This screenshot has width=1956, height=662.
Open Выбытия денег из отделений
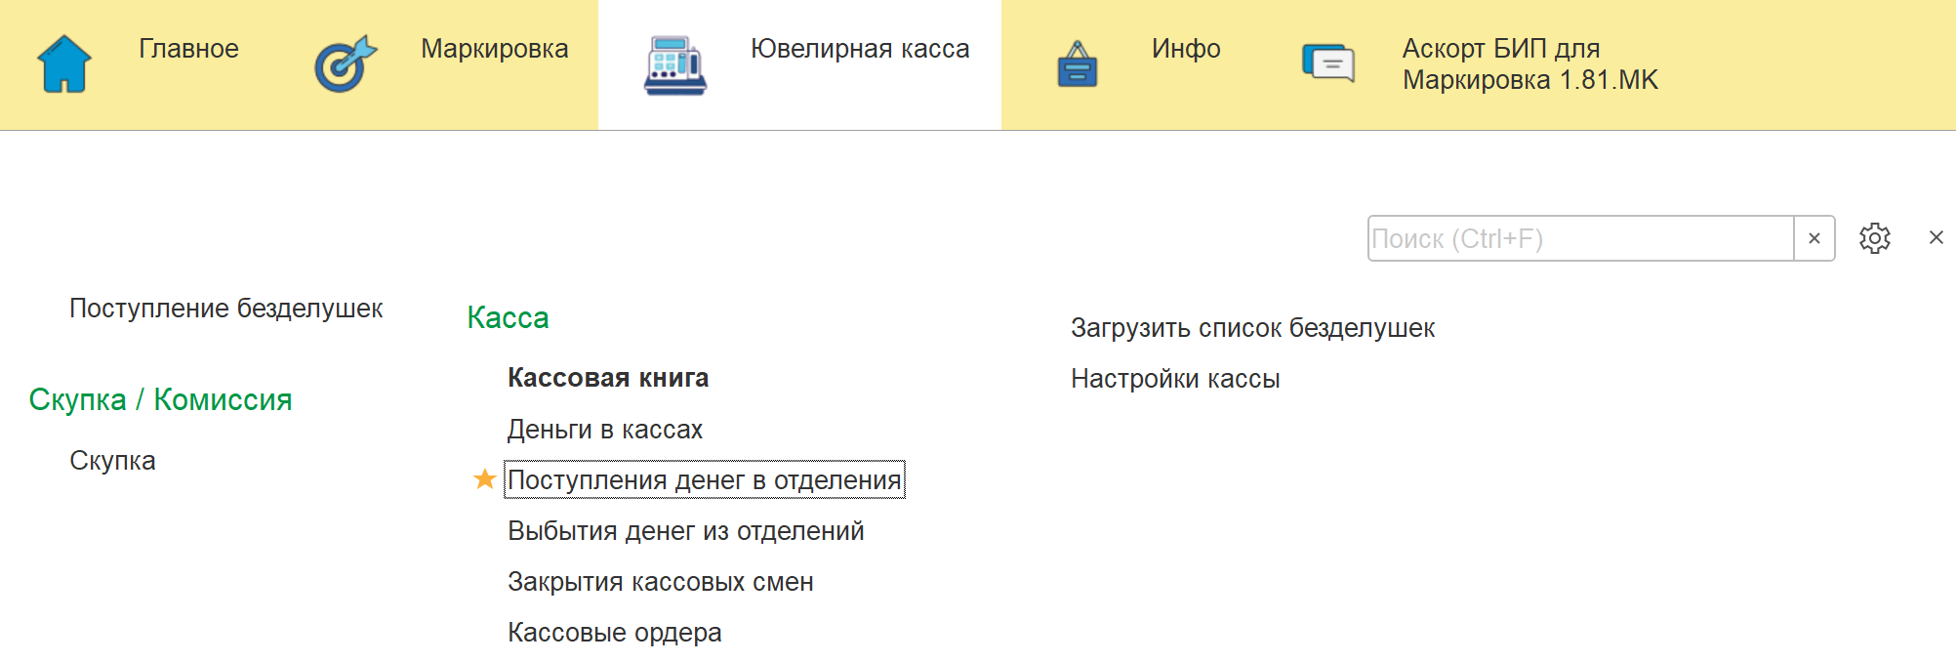[x=686, y=530]
